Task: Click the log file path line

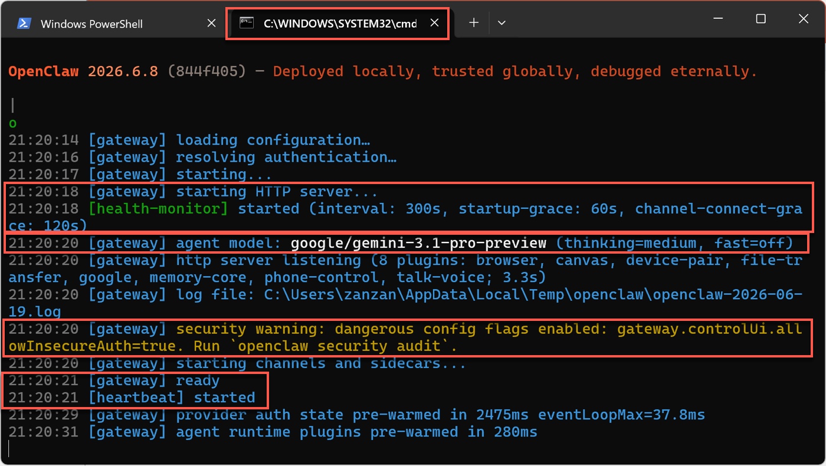Action: [405, 303]
